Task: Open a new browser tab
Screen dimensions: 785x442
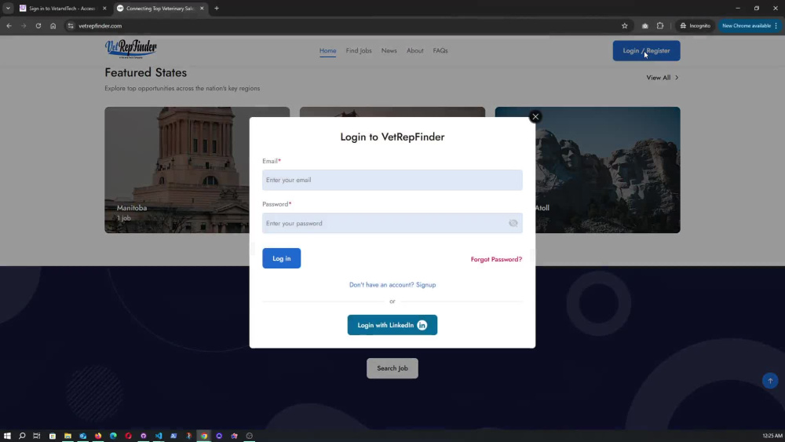Action: click(x=217, y=8)
